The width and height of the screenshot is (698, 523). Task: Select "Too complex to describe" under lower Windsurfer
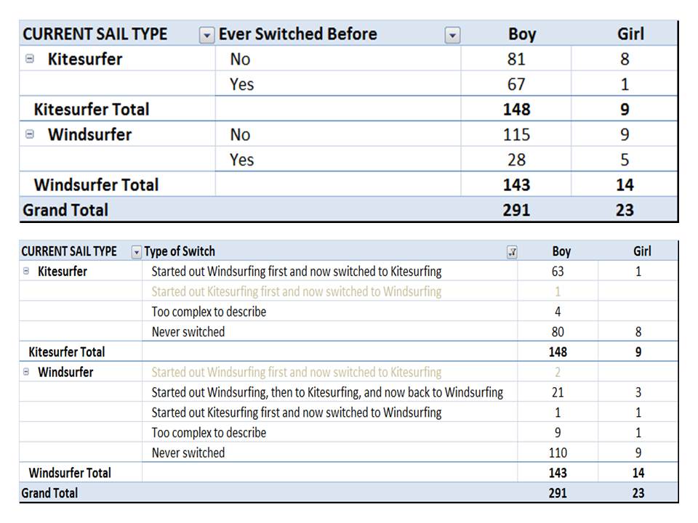coord(209,432)
